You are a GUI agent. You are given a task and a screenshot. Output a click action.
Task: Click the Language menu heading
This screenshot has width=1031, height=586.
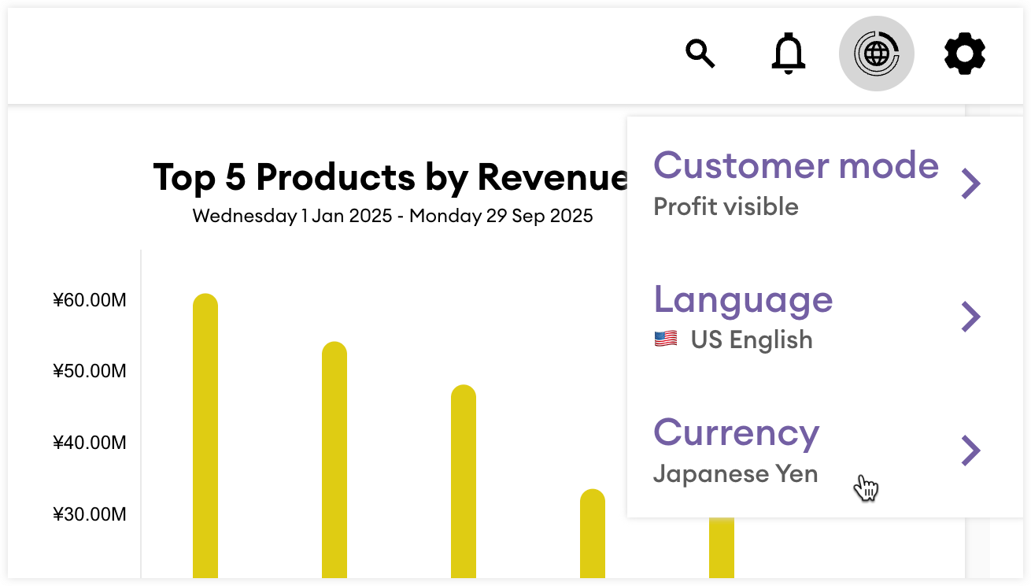pos(743,300)
